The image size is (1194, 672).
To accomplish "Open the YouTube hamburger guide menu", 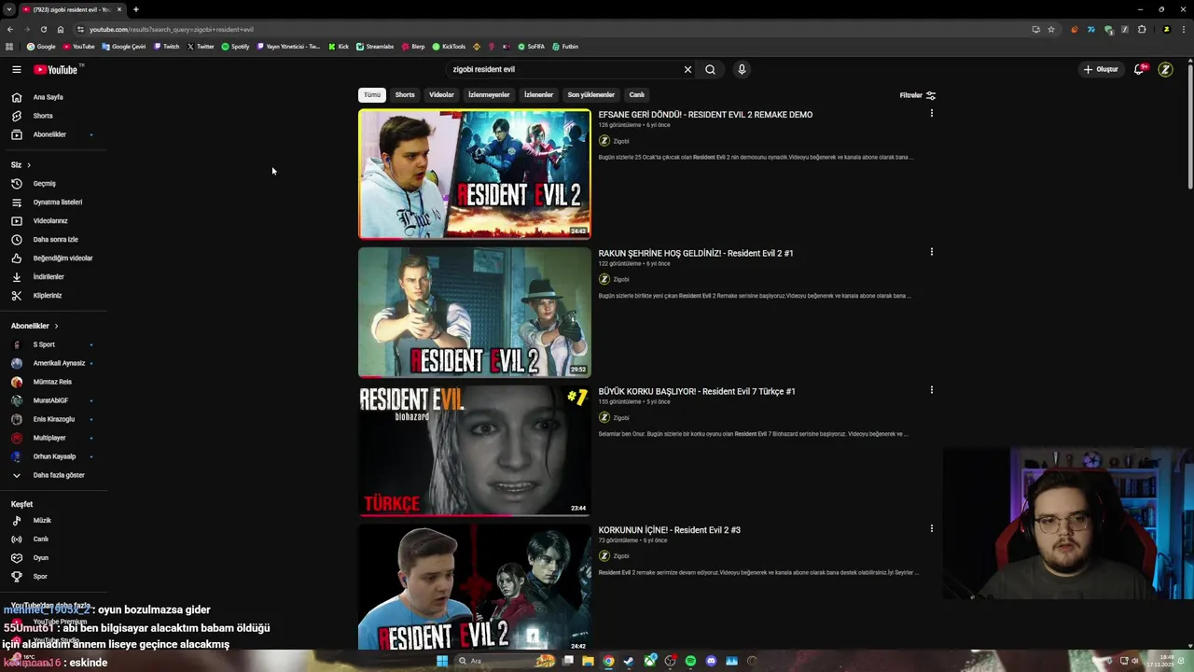I will (x=16, y=69).
